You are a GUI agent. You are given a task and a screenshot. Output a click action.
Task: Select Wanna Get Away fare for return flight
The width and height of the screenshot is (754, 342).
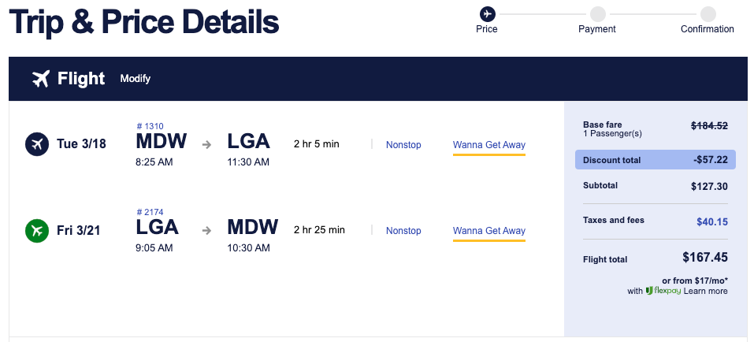489,231
